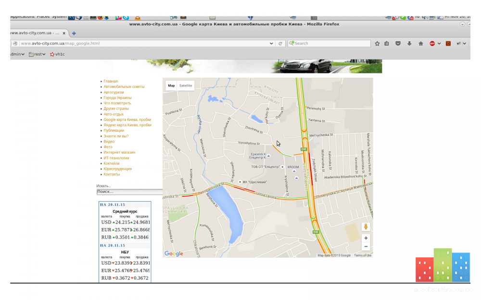Screen dimensions: 481x300
Task: Open the Интернет магазин link
Action: 119,153
